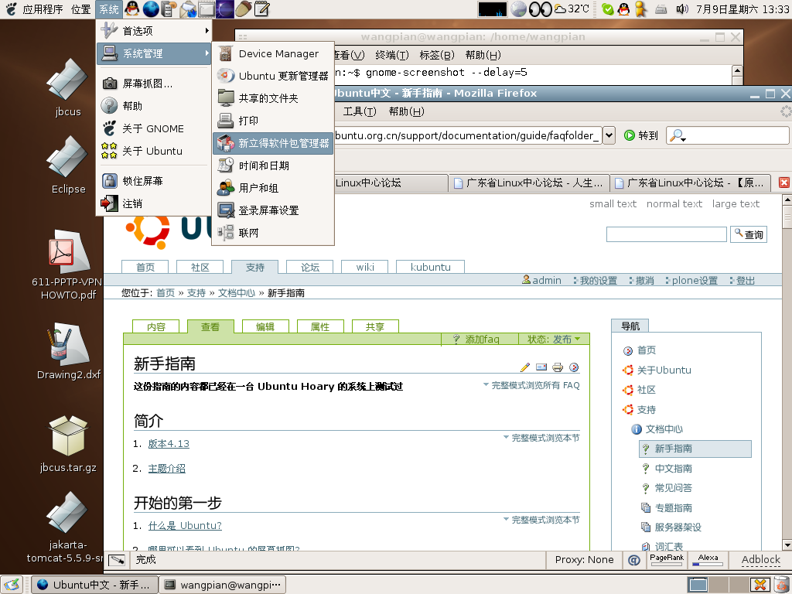Open the 内容 tab on the page
Viewport: 792px width, 594px height.
[155, 327]
